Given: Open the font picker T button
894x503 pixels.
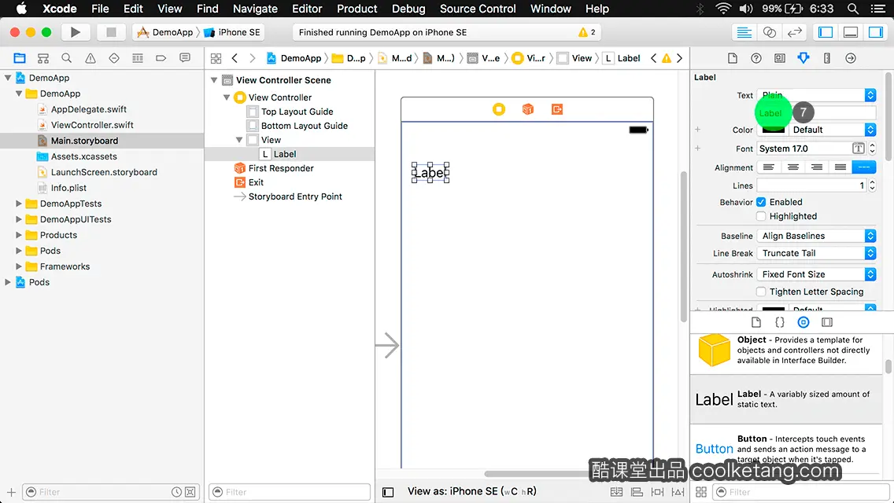Looking at the screenshot, I should pos(858,149).
